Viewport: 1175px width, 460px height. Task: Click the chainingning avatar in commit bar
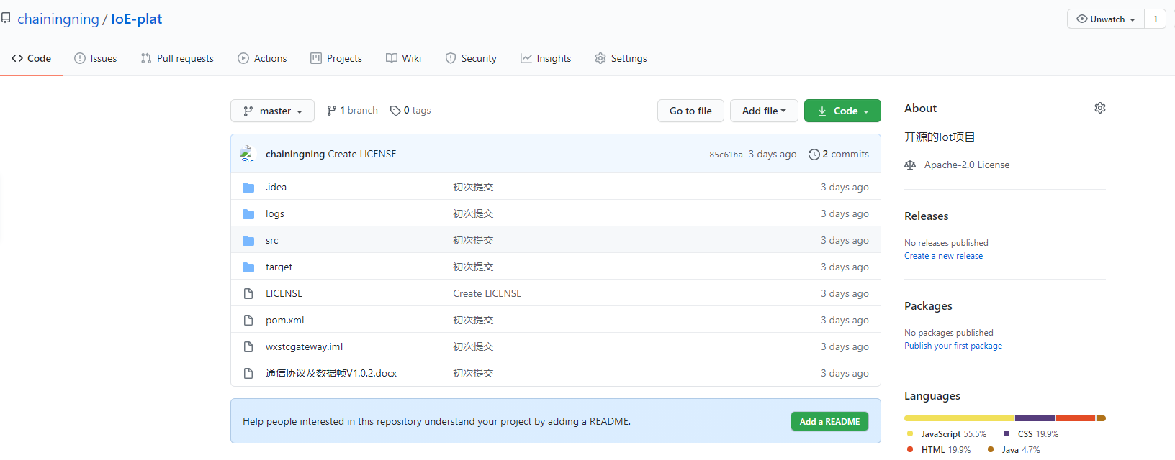248,154
